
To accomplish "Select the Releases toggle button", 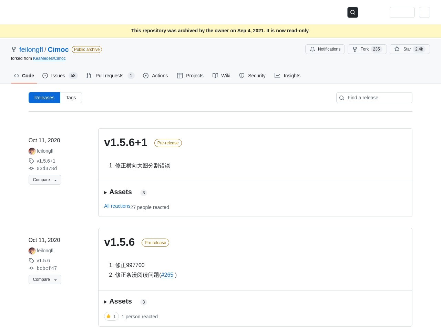I will coord(44,98).
